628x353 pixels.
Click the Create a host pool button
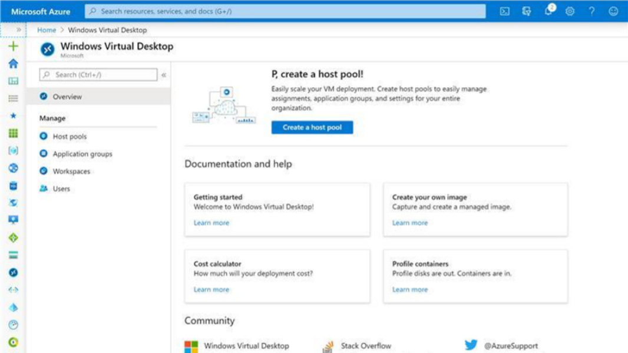pos(312,127)
